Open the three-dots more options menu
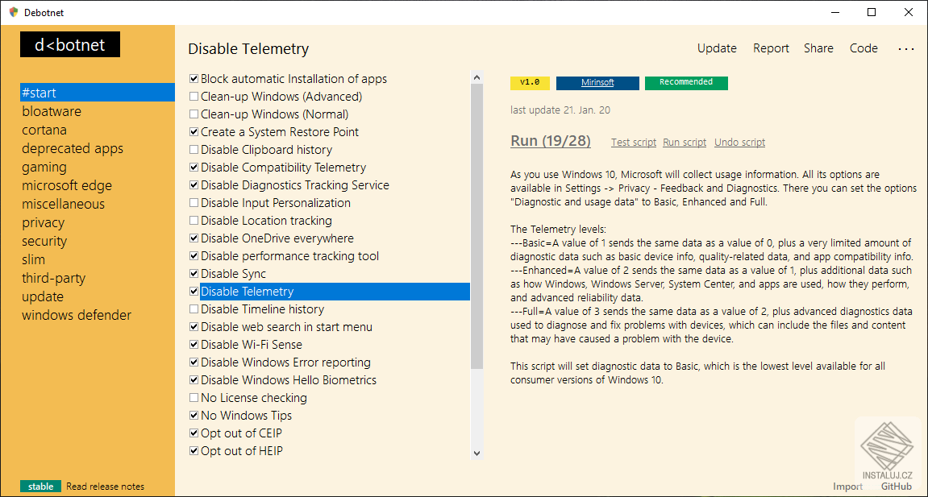928x497 pixels. point(906,48)
